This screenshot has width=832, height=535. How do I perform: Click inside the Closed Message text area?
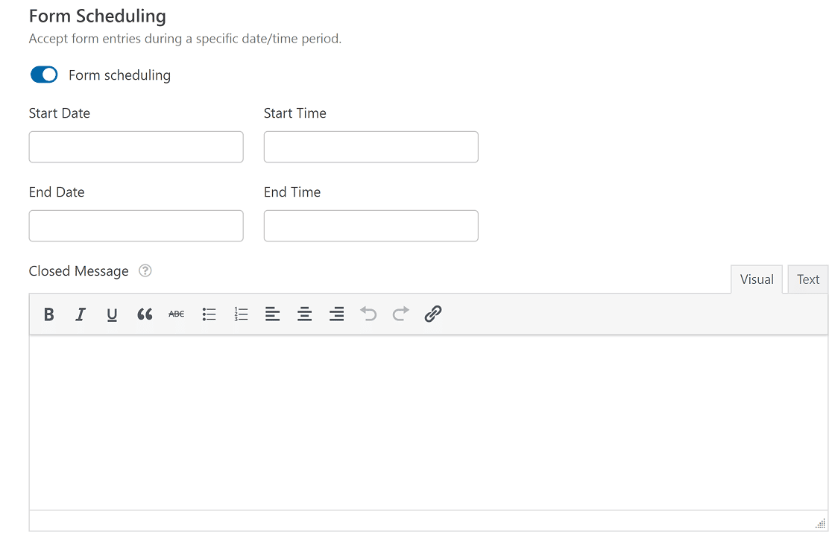pyautogui.click(x=428, y=422)
